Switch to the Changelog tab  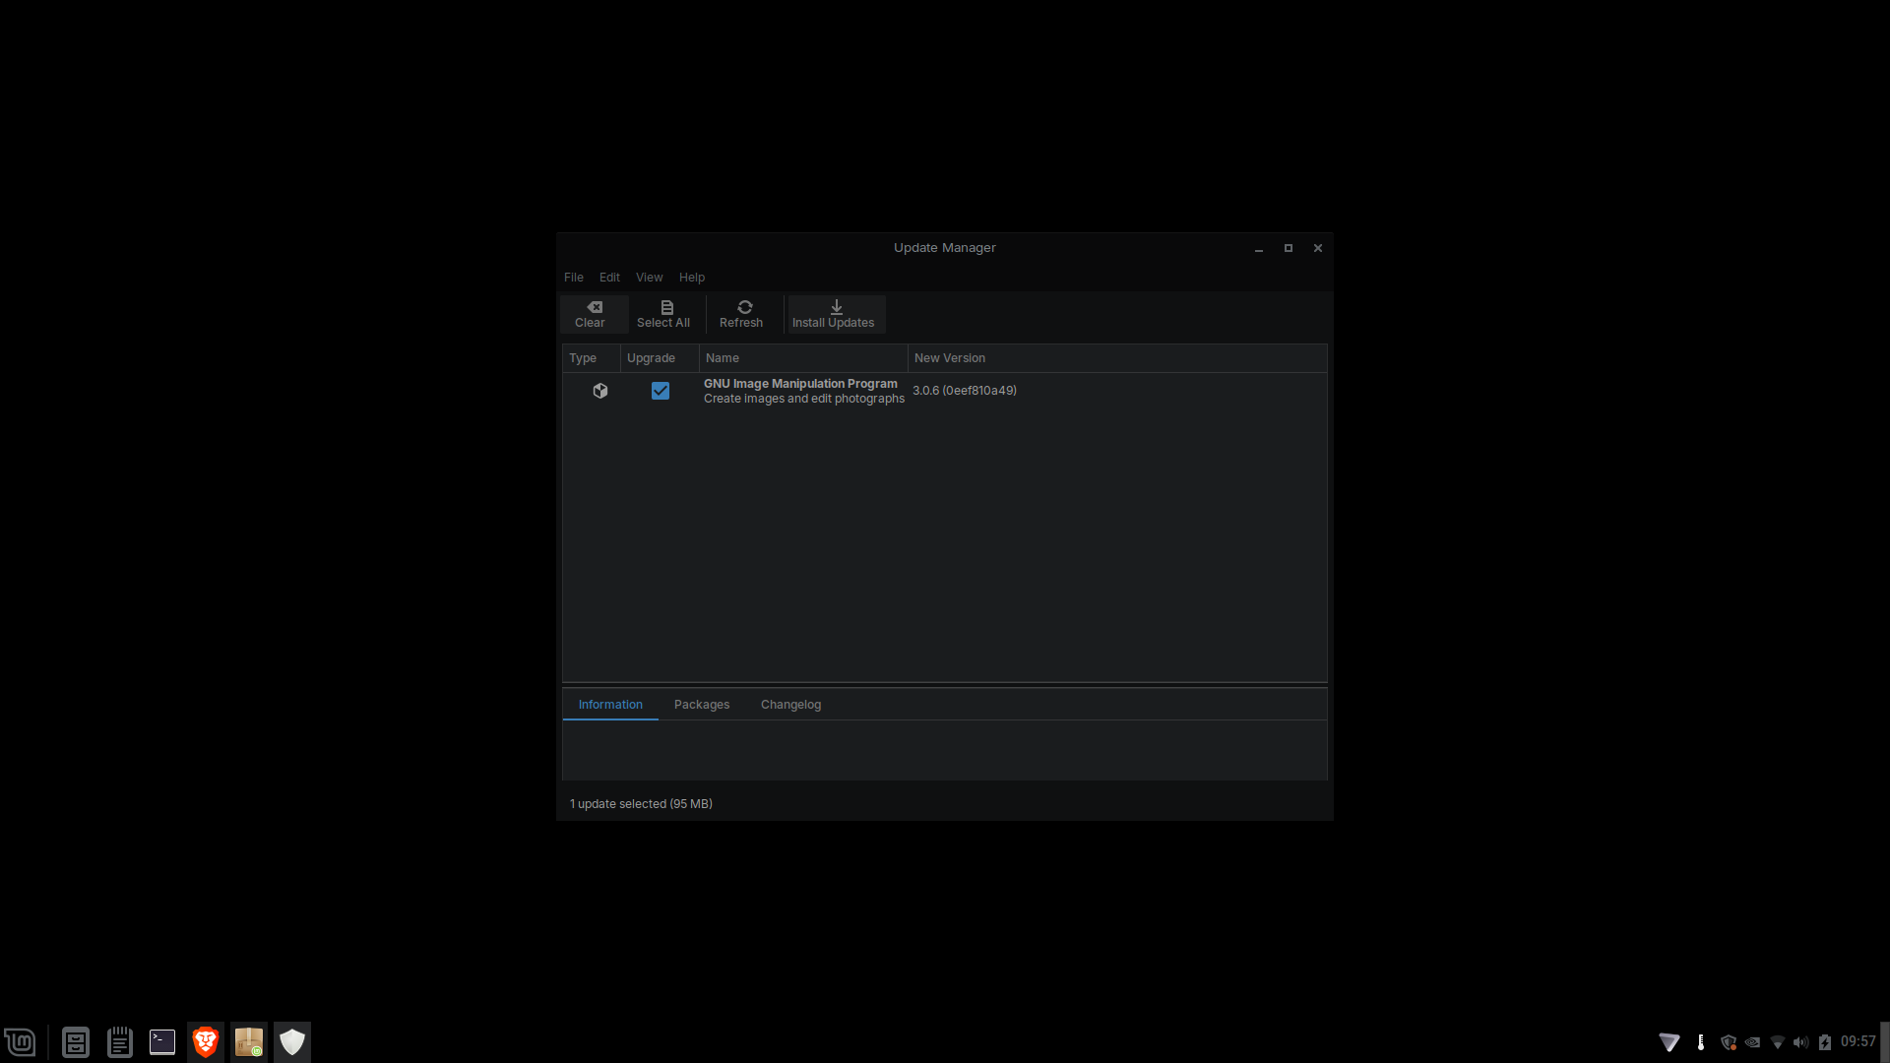[x=790, y=705]
